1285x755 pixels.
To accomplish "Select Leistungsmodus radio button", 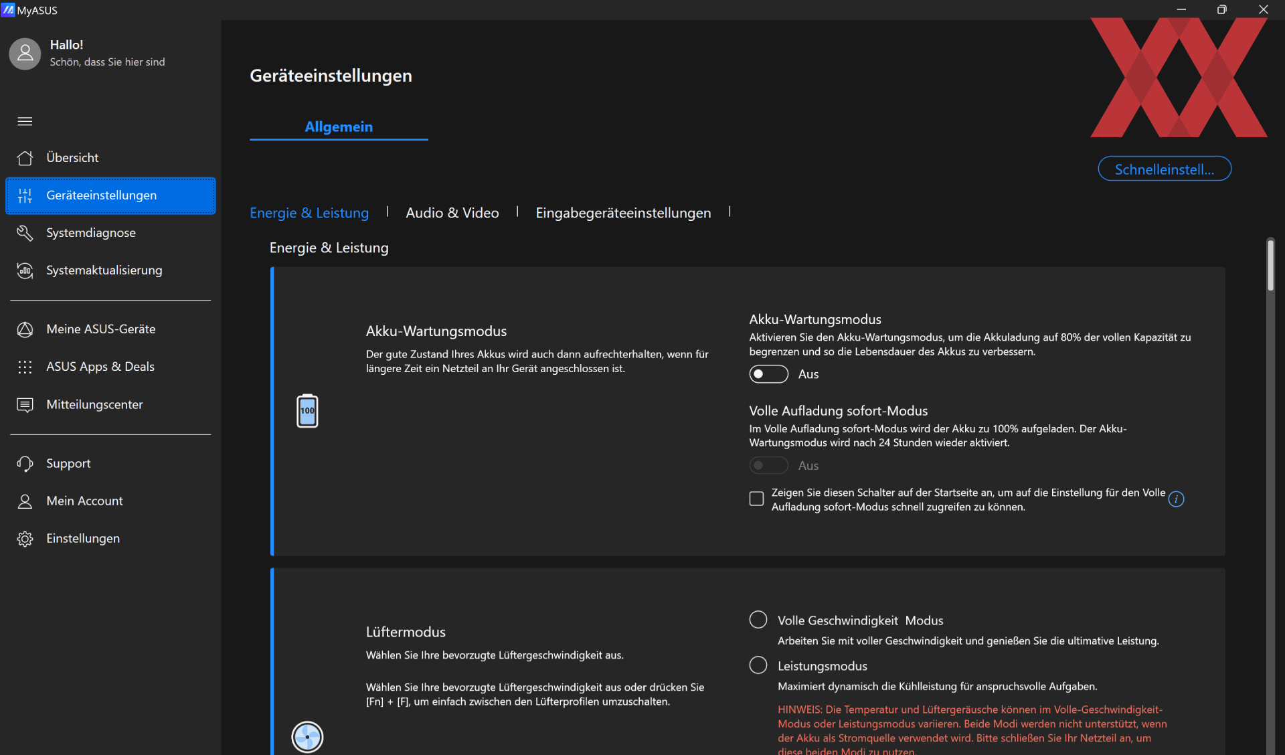I will pos(758,665).
